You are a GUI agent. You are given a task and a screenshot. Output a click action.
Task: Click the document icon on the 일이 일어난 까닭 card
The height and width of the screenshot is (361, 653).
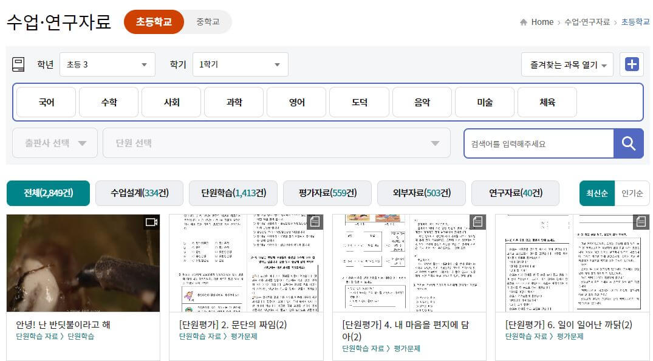pos(641,222)
